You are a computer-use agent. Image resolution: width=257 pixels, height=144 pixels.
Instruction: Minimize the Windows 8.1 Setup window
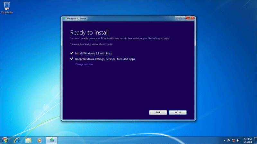178,18
